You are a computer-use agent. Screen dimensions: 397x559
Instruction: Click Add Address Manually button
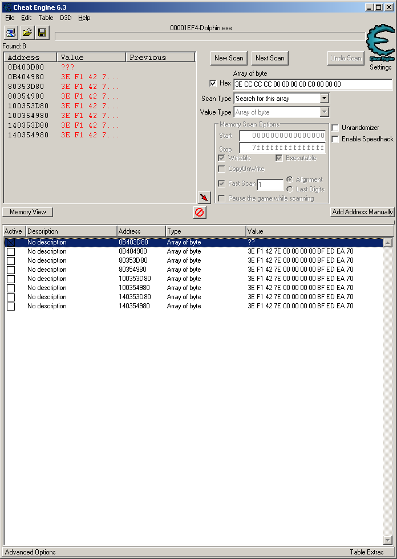pyautogui.click(x=362, y=212)
